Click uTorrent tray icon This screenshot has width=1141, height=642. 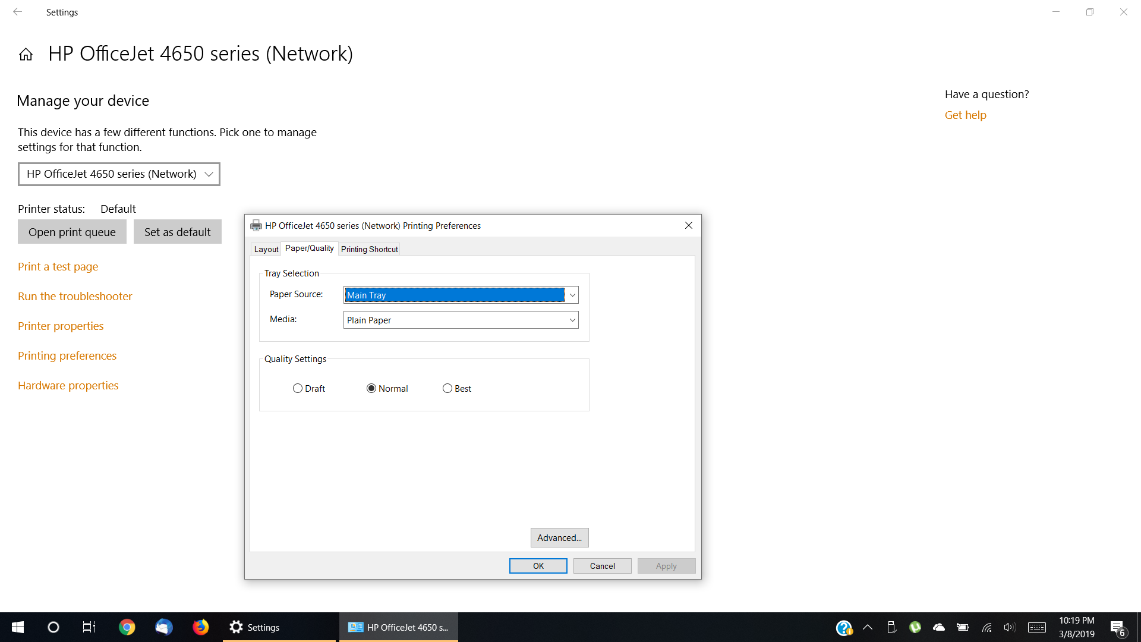point(915,627)
